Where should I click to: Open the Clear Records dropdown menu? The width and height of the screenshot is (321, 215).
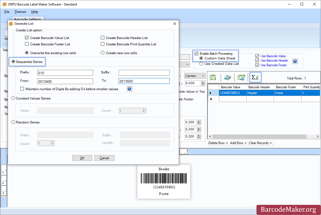click(x=260, y=143)
